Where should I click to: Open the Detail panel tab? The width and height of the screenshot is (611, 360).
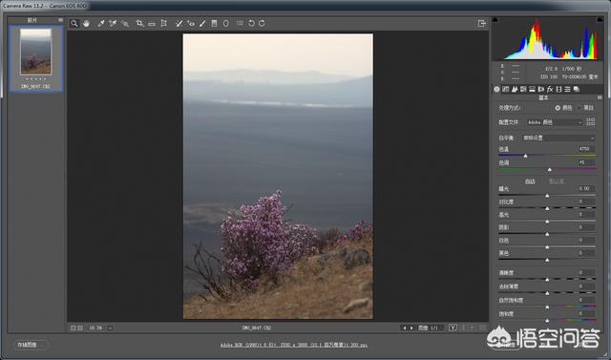[515, 89]
